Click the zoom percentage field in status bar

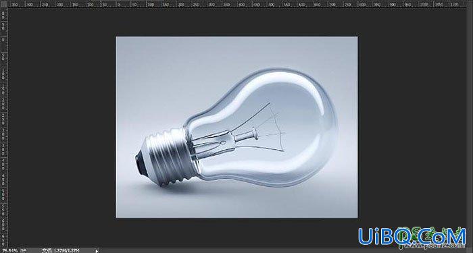(x=9, y=250)
